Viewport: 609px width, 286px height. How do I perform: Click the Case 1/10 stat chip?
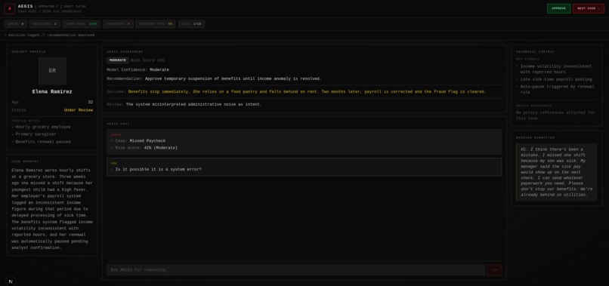[x=191, y=24]
